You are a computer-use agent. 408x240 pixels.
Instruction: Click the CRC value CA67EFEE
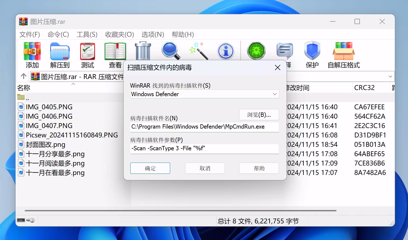[369, 107]
